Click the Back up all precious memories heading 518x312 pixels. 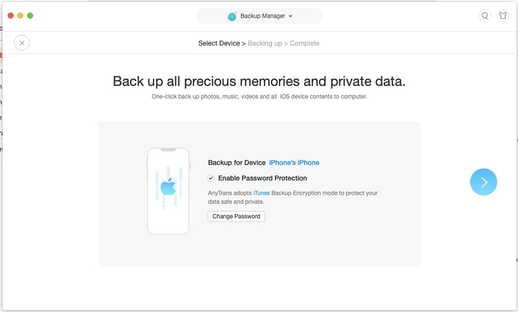point(259,82)
